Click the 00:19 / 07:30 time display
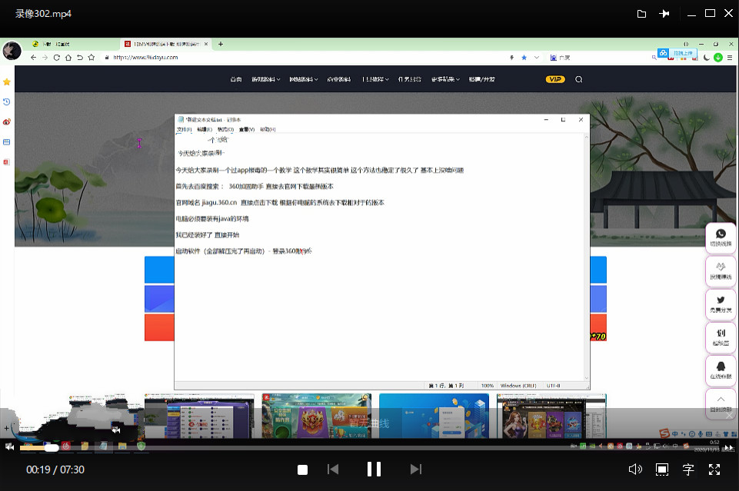This screenshot has width=739, height=491. pos(55,469)
